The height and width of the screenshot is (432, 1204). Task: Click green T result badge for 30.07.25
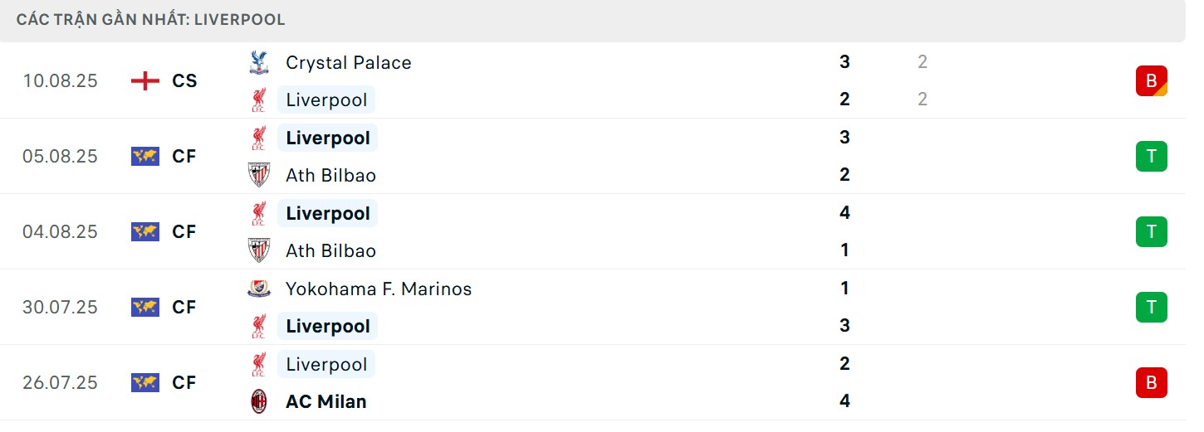click(x=1151, y=307)
